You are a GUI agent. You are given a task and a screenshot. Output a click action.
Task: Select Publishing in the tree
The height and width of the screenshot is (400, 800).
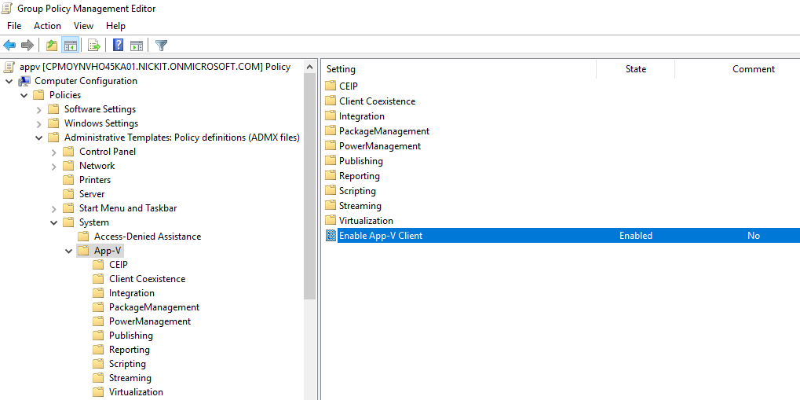click(130, 336)
